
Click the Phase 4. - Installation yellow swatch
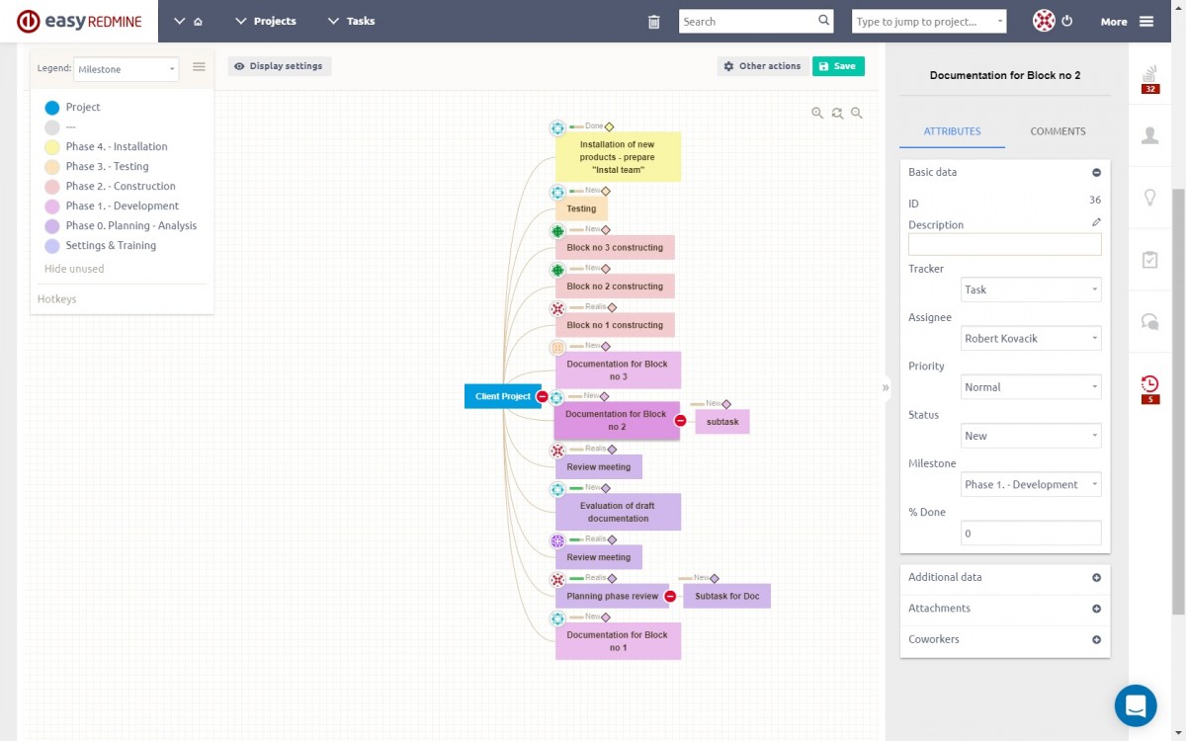52,147
